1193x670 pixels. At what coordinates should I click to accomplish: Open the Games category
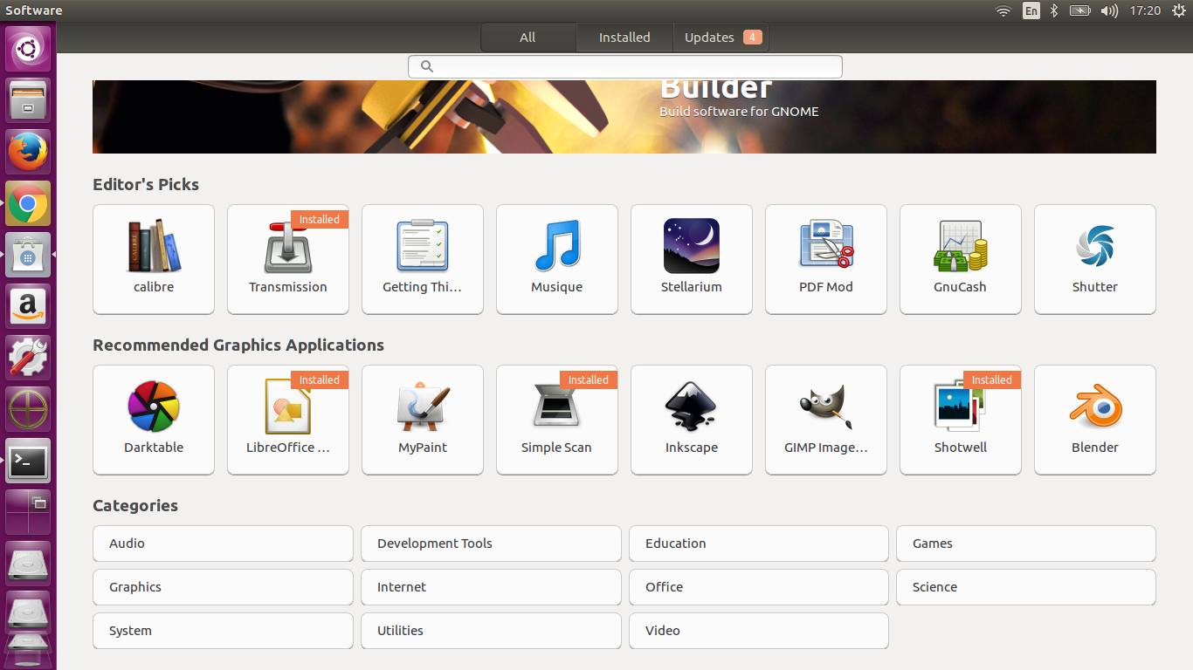(x=1026, y=544)
